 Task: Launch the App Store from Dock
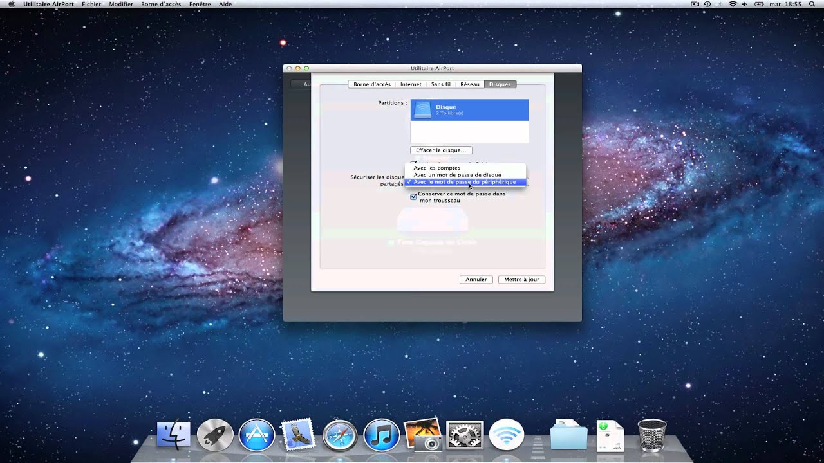257,435
